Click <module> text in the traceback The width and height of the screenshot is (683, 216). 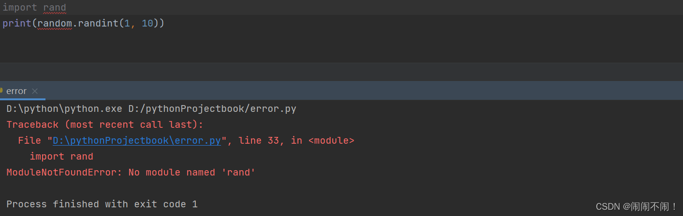[x=331, y=140]
